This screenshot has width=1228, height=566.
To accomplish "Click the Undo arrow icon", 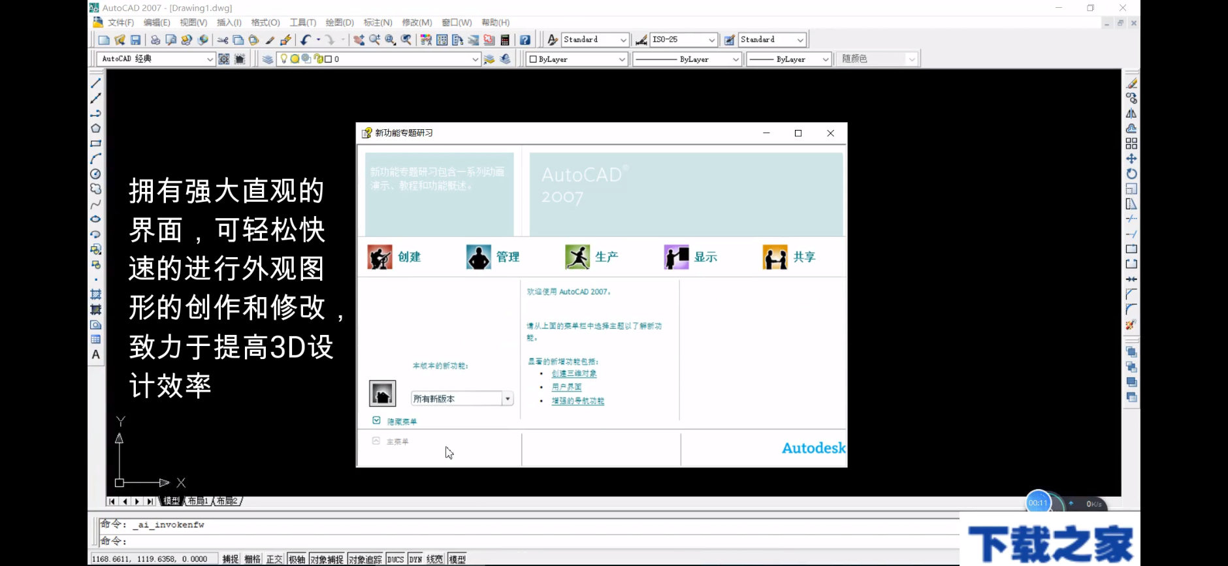I will tap(305, 40).
